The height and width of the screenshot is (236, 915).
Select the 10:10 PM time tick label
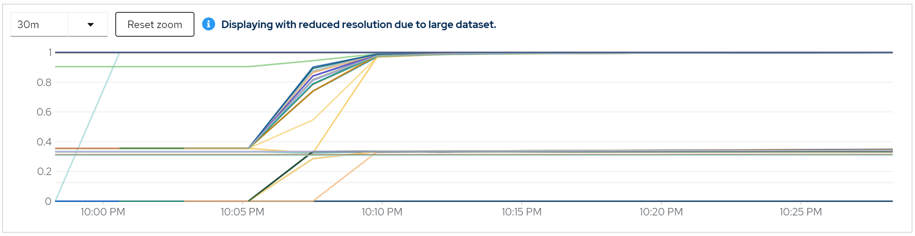point(382,212)
